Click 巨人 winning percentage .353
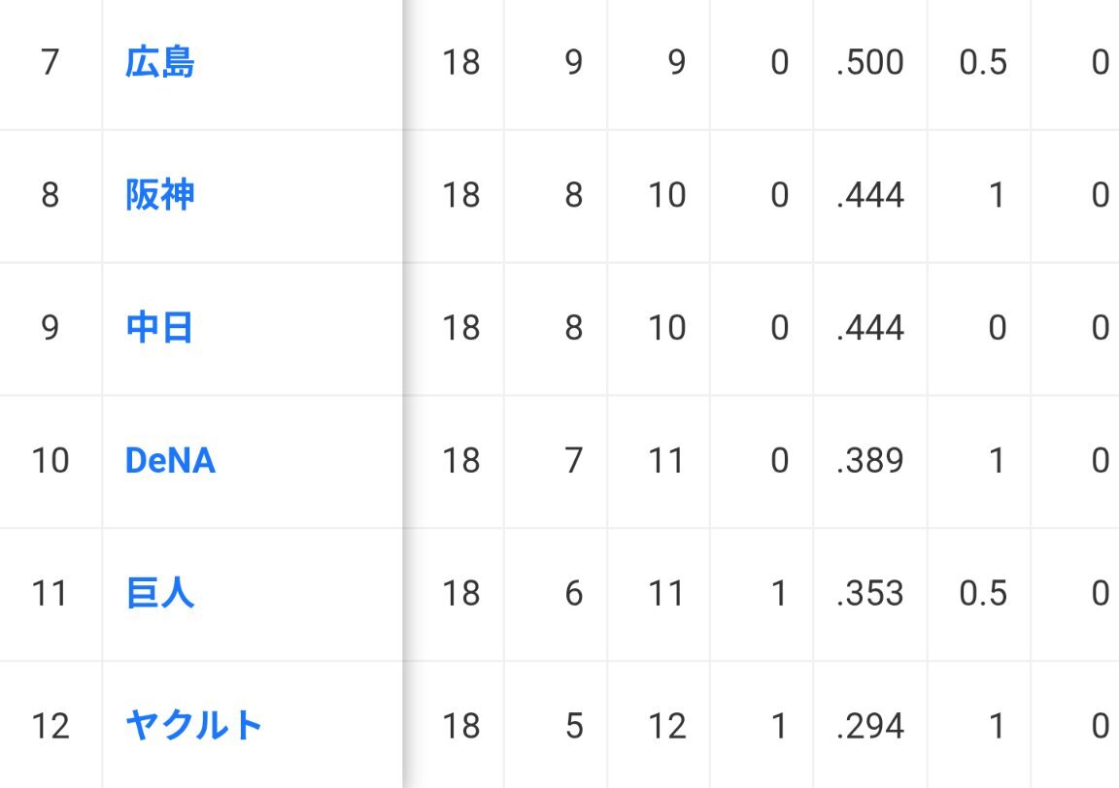Screen dimensions: 1119x788 [x=870, y=593]
